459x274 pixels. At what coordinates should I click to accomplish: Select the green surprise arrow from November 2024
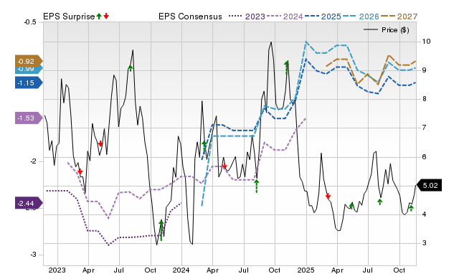(287, 67)
